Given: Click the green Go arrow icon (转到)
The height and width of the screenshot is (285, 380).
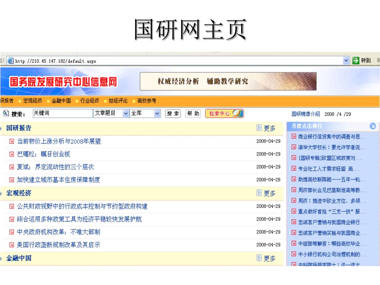Looking at the screenshot, I should (356, 60).
